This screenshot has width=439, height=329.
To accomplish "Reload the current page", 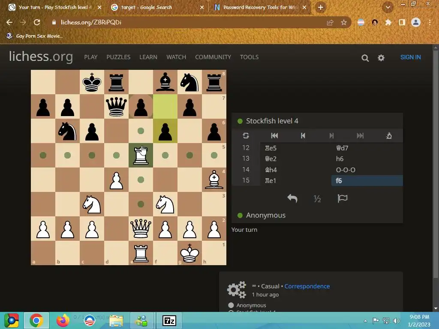I will point(37,22).
